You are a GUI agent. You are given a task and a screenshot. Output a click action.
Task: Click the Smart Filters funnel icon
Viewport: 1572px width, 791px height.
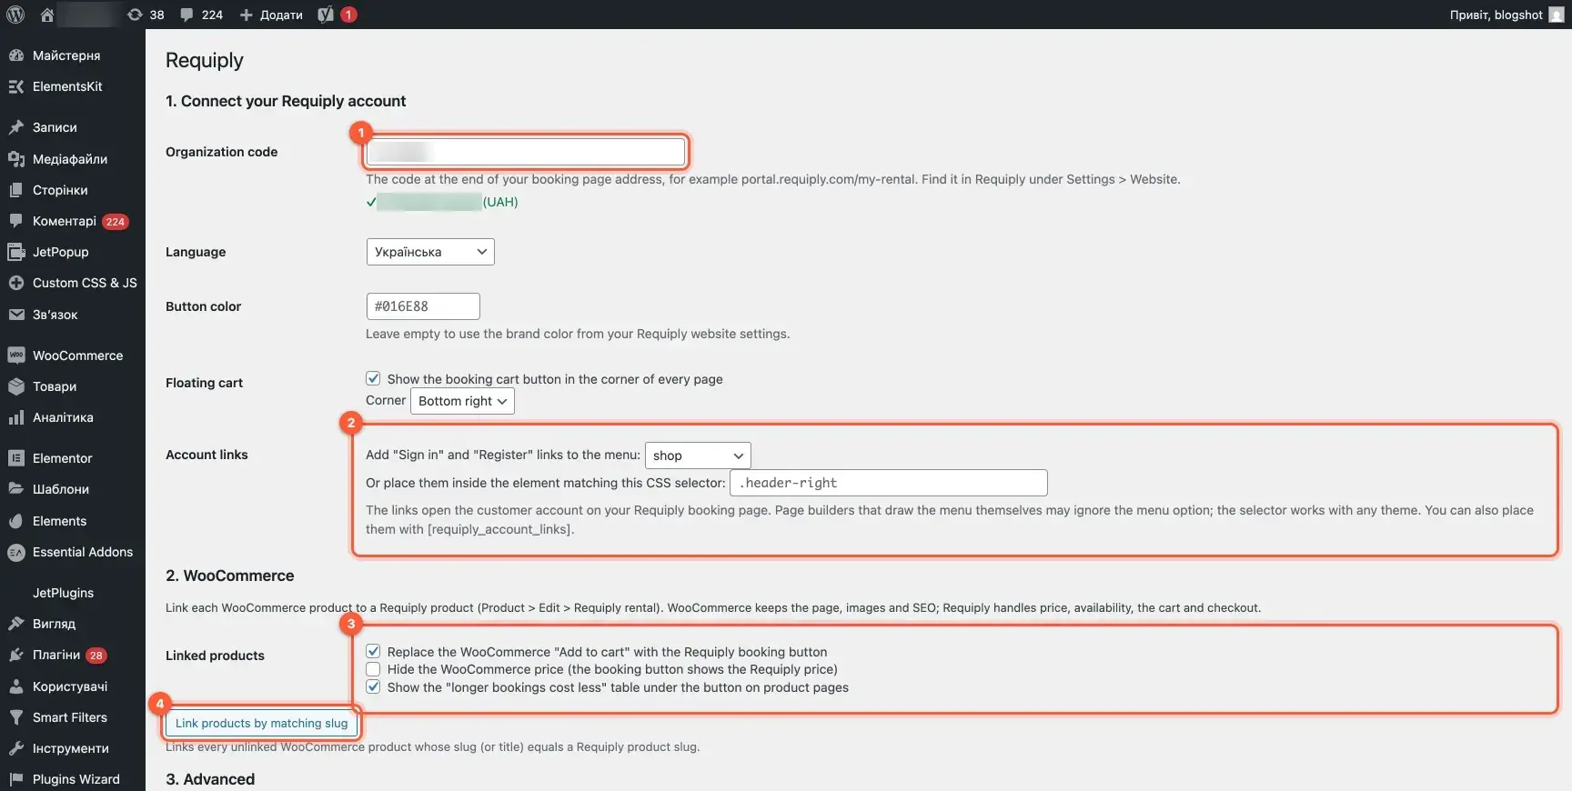[16, 717]
